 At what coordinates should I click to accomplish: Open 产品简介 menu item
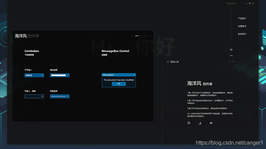tap(242, 19)
